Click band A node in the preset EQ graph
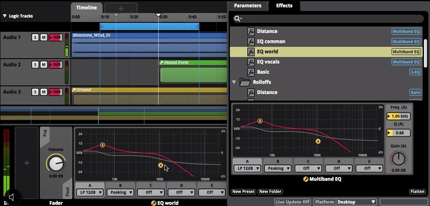Screen dimensions: 430x206 click(318, 141)
